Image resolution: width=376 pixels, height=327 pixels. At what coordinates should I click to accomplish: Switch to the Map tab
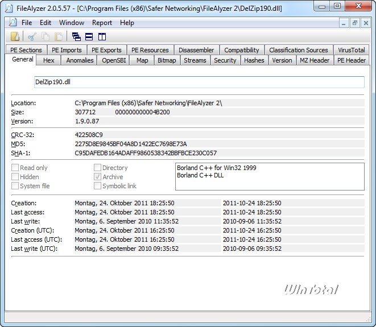(142, 60)
